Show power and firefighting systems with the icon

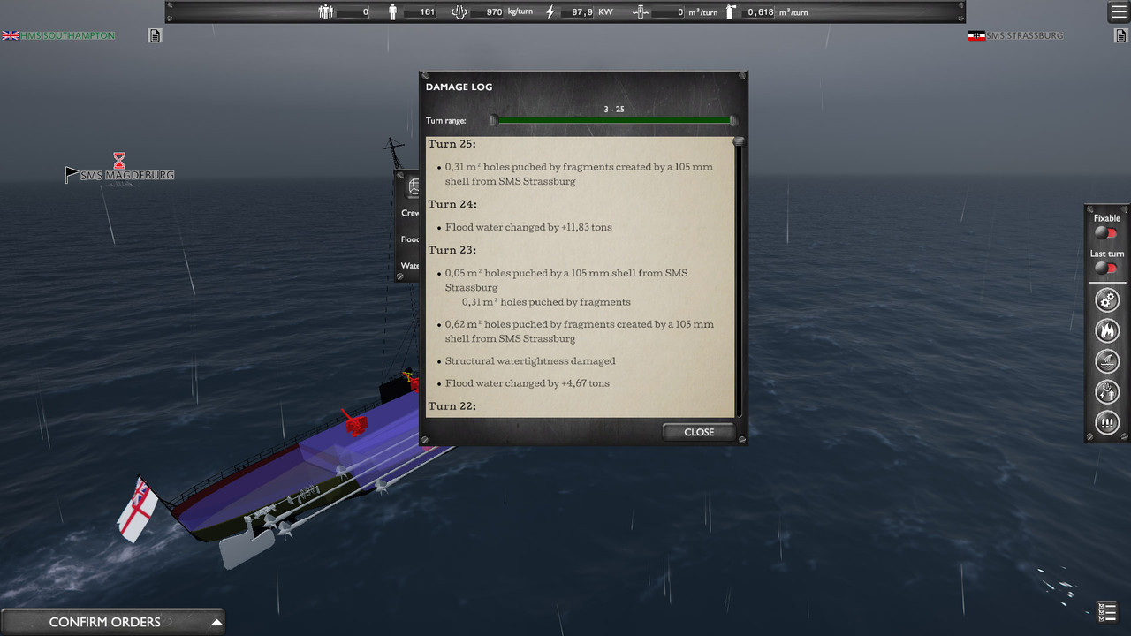pos(1107,391)
